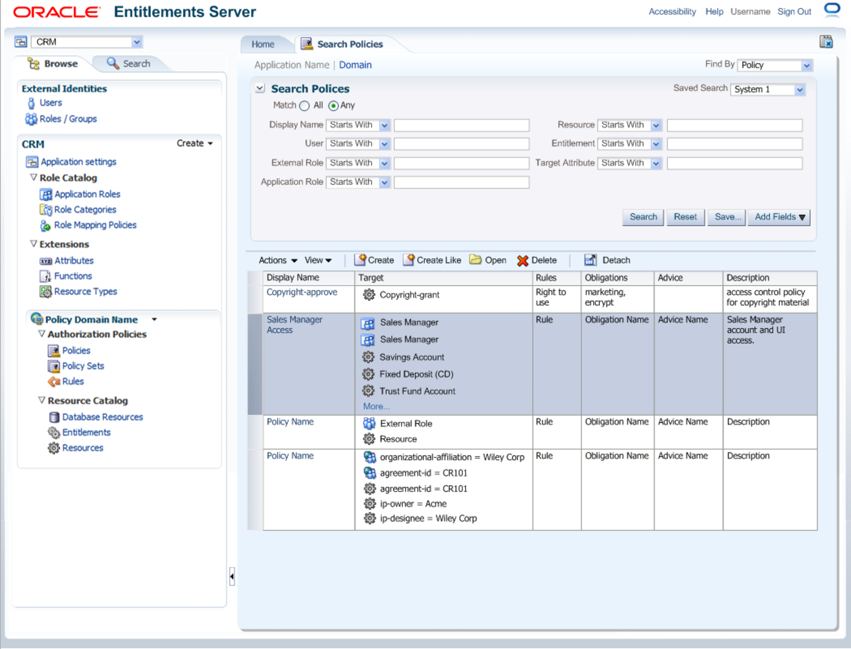Open the CRM application dropdown
This screenshot has height=649, width=851.
[x=137, y=42]
